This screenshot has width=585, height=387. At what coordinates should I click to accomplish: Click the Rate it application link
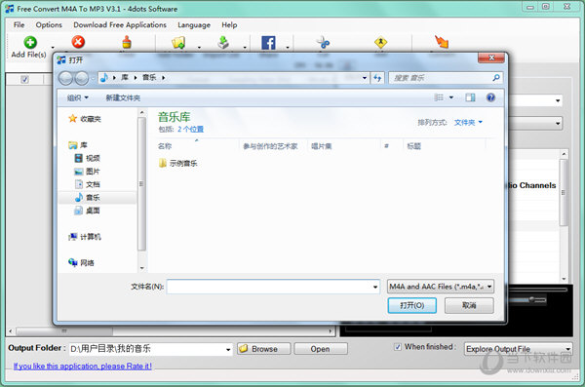click(x=83, y=367)
